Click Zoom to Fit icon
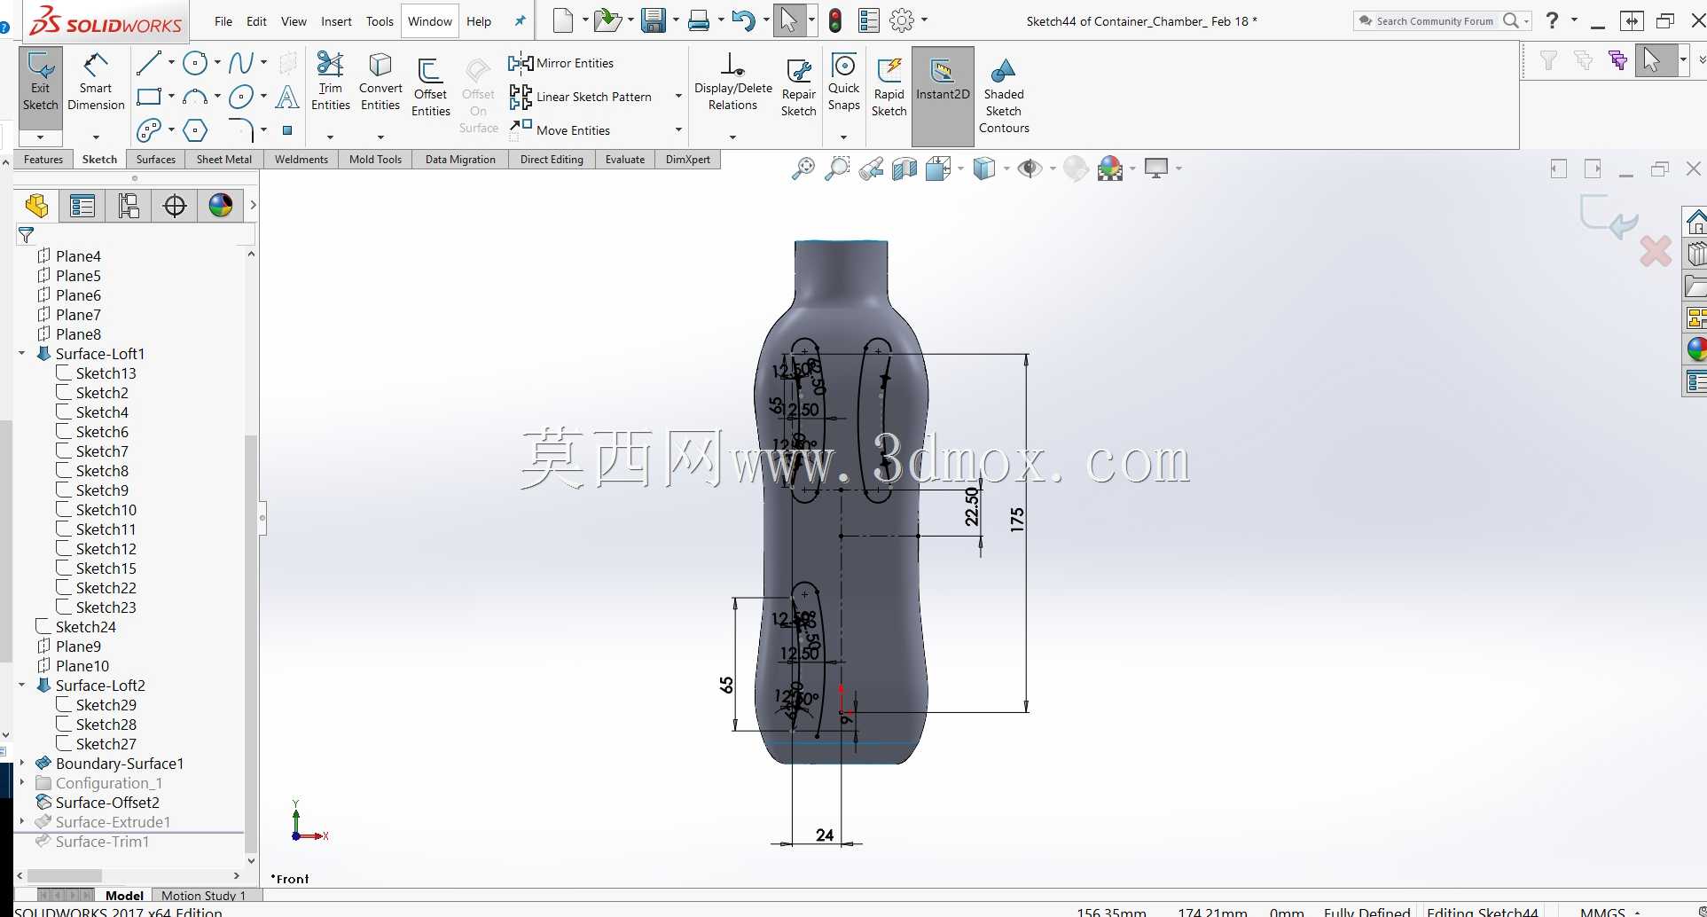Screen dimensions: 1707x917 click(803, 169)
